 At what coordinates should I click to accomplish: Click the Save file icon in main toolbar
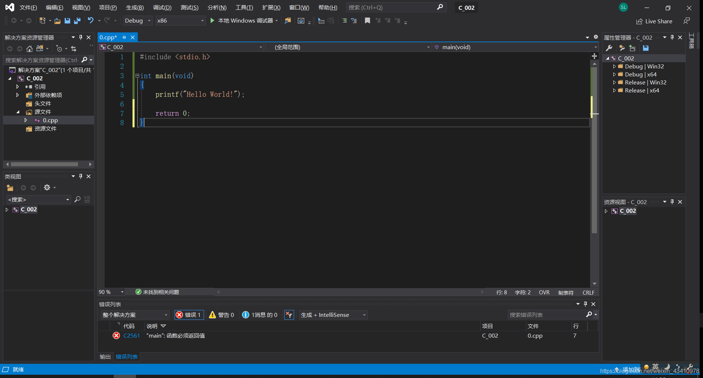tap(67, 21)
